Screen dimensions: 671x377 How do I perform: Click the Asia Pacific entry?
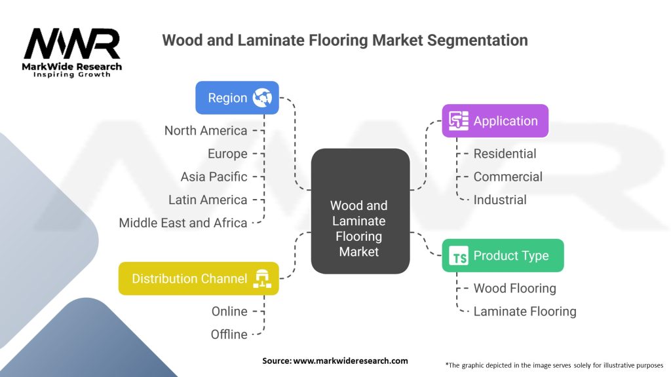(x=214, y=177)
